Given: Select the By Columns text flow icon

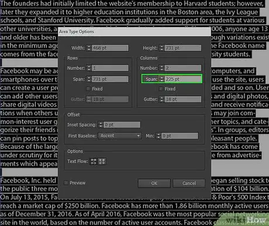Looking at the screenshot, I should (x=102, y=162).
